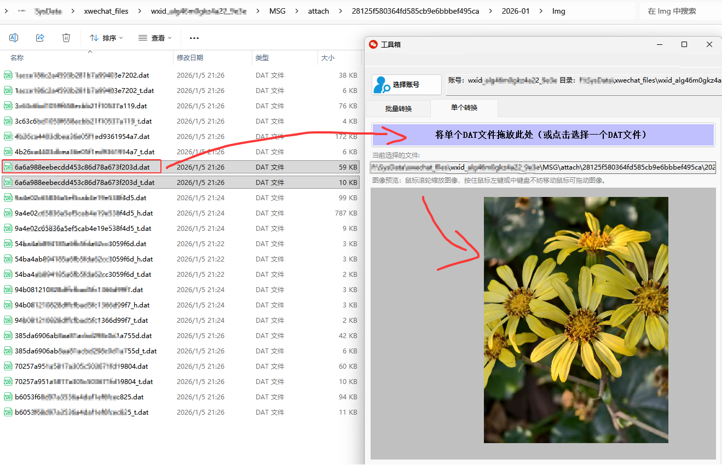Open the 排序 sort dropdown
The image size is (722, 465).
[106, 38]
